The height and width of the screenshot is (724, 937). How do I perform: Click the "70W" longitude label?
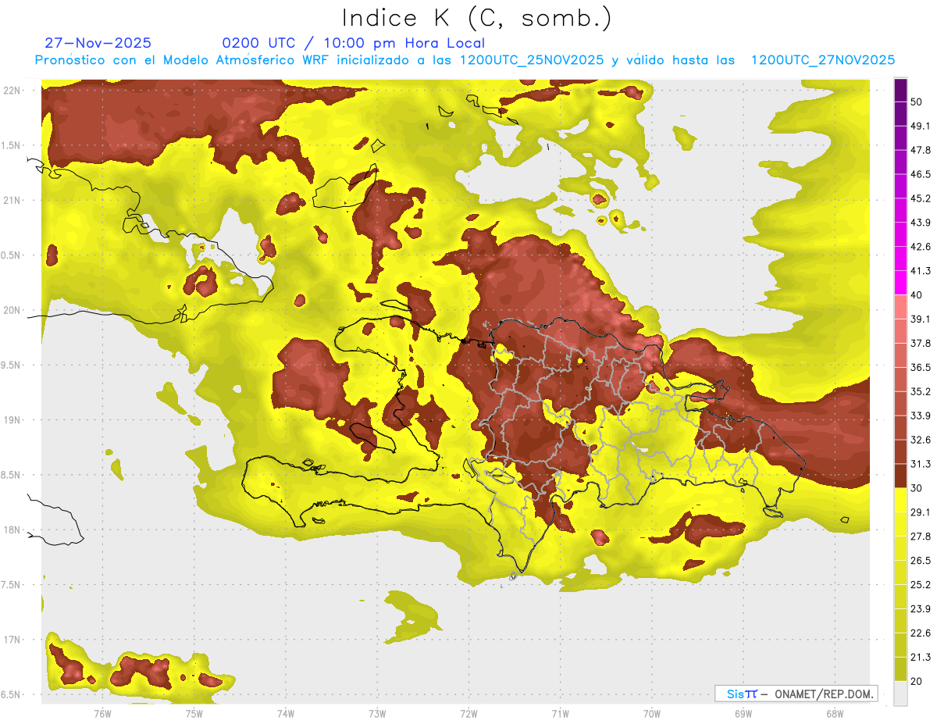tap(651, 713)
